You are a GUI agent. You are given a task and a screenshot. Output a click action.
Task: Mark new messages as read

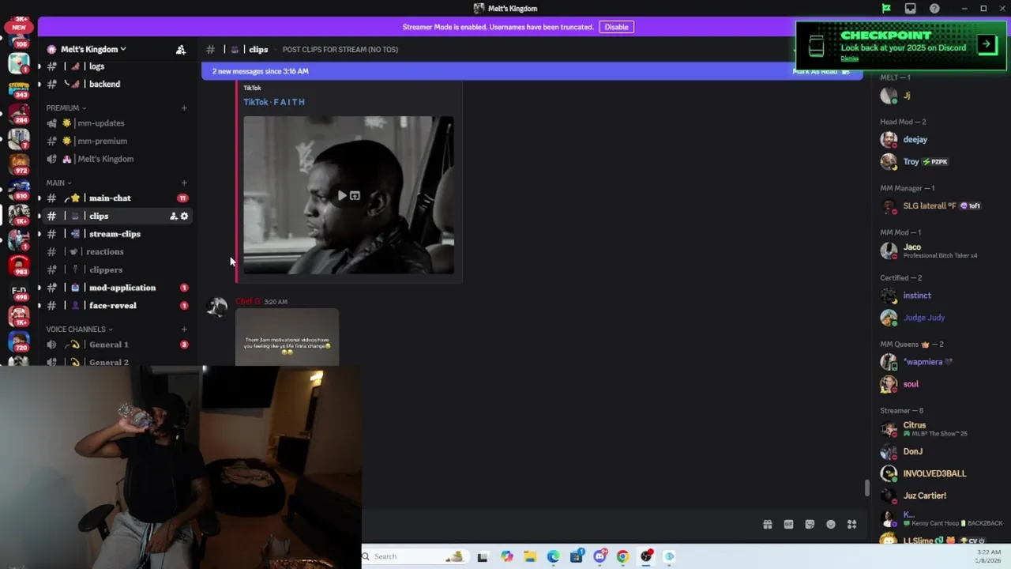pos(821,71)
